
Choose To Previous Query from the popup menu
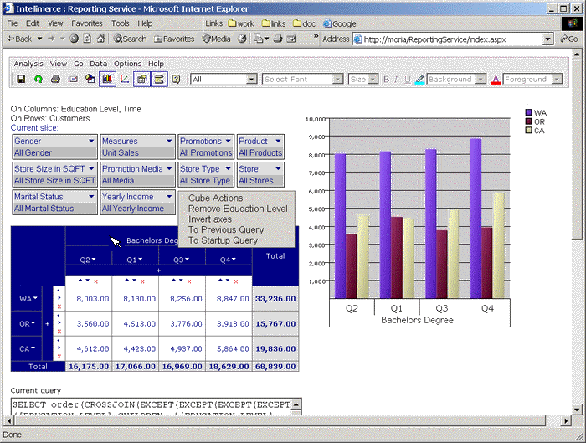tap(226, 229)
